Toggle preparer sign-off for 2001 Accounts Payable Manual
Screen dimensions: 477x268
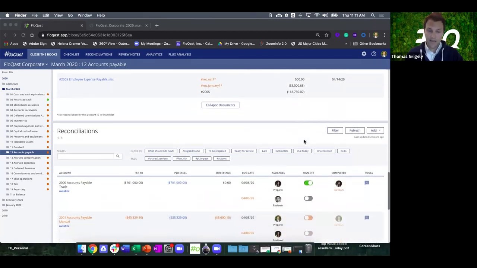308,218
